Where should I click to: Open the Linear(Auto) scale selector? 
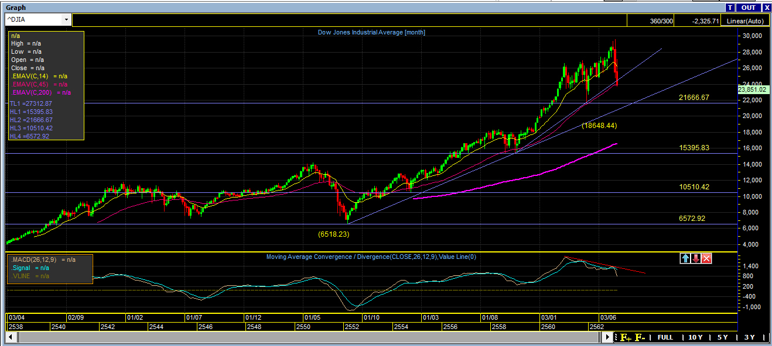click(x=745, y=20)
